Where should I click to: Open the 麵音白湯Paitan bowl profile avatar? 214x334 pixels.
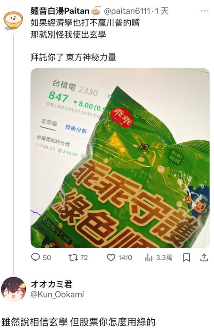13,20
